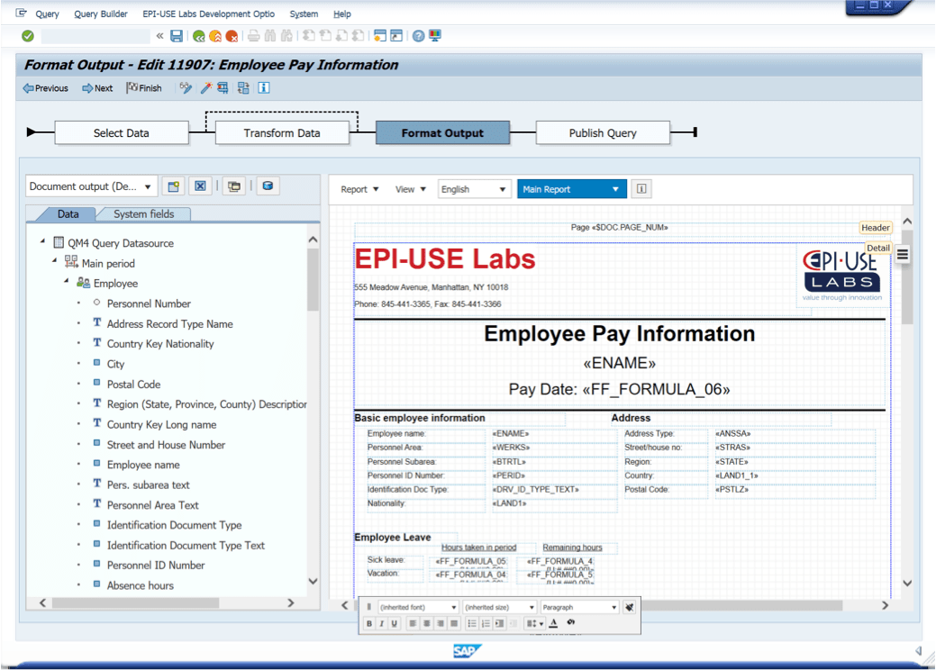Click the new template icon beside Document output

(173, 186)
